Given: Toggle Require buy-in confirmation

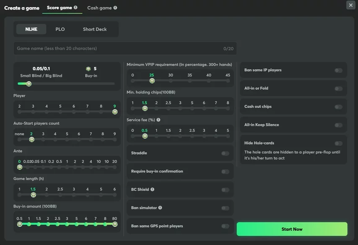Looking at the screenshot, I should point(225,172).
